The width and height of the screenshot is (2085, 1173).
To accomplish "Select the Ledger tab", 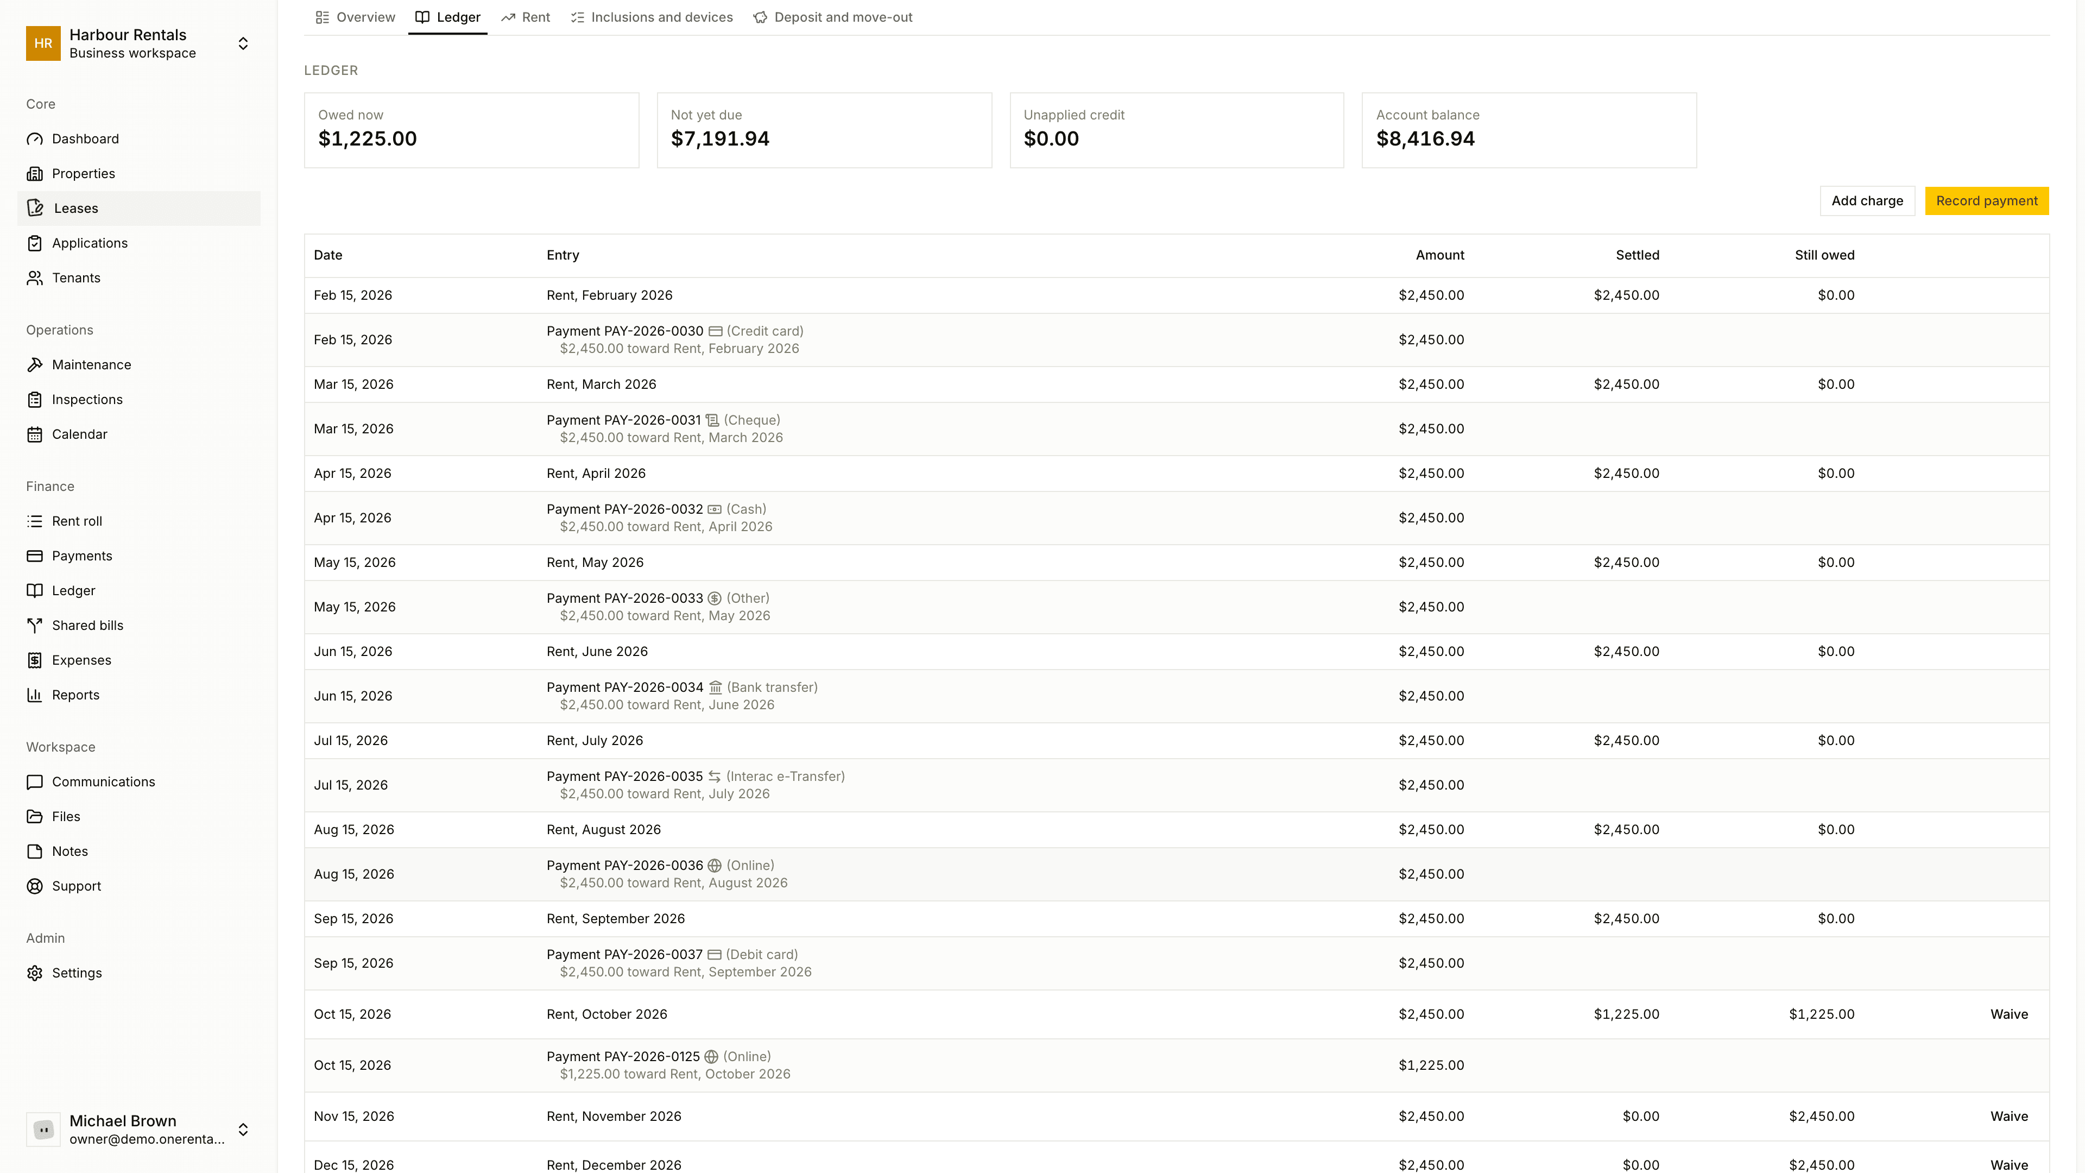I will (447, 17).
